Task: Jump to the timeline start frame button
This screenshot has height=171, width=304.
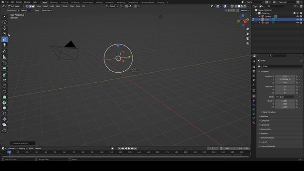Action: pos(119,148)
